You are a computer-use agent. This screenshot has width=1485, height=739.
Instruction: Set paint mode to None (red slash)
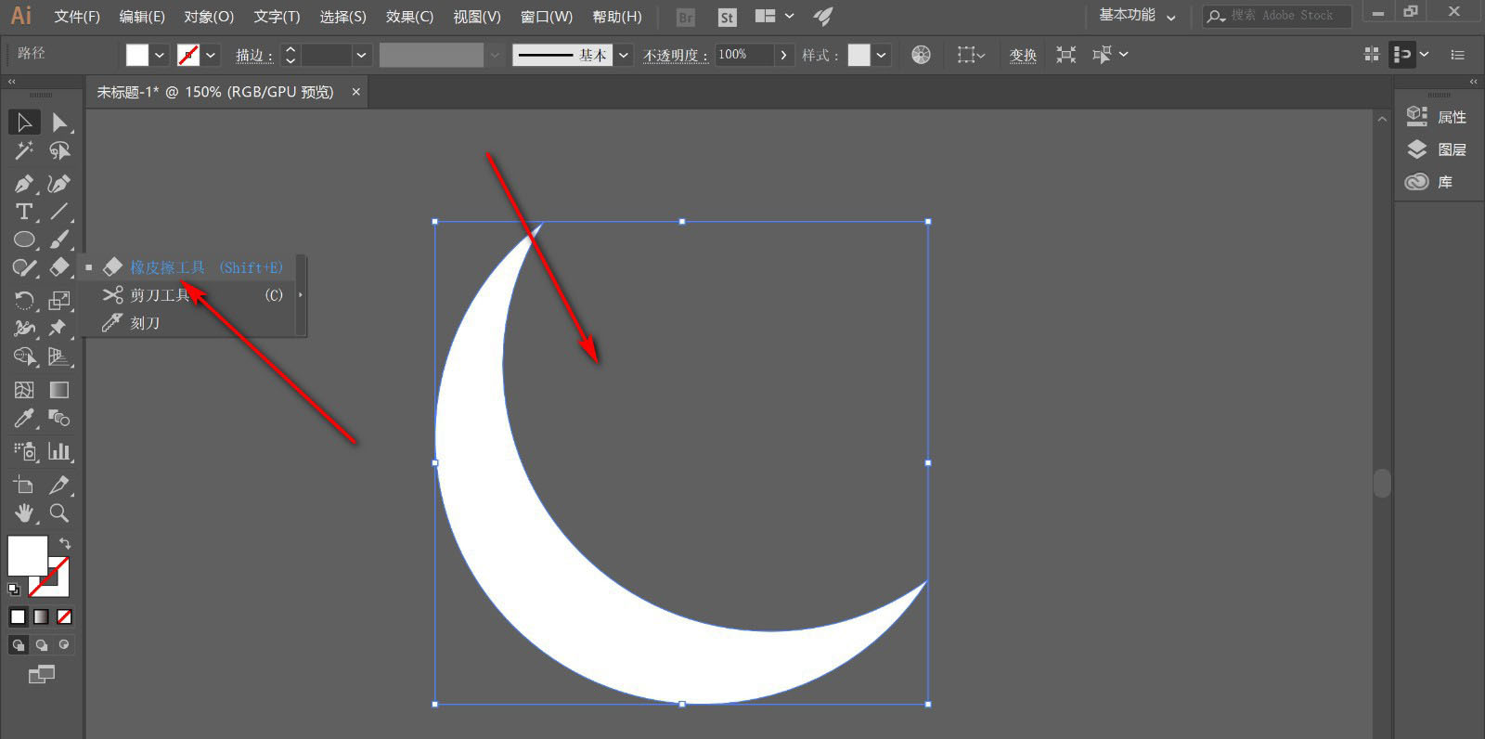(64, 616)
